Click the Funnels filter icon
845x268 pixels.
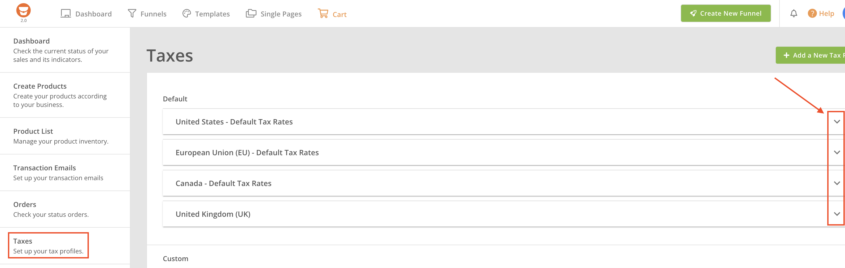click(x=132, y=14)
